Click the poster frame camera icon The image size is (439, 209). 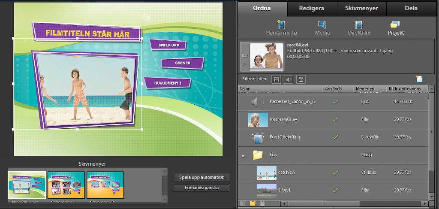245,56
